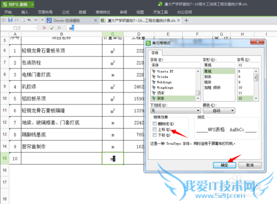This screenshot has height=204, width=277.
Task: Click 确定 to confirm cell format
Action: [x=224, y=165]
